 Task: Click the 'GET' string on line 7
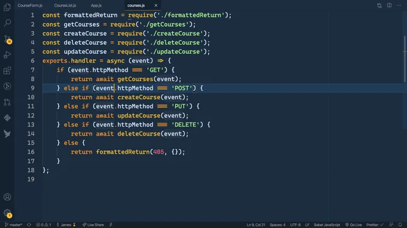tap(155, 70)
